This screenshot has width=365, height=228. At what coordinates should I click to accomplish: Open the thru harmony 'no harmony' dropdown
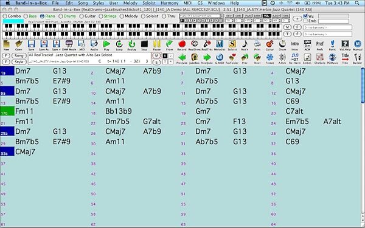click(328, 34)
